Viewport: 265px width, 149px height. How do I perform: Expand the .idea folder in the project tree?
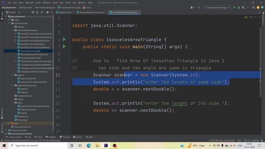coord(9,20)
